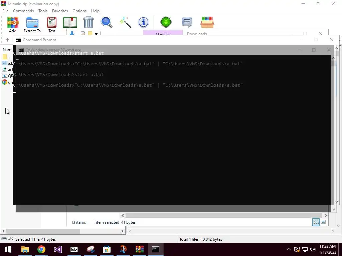The height and width of the screenshot is (256, 342).
Task: Click the Add archive icon in WinRAR
Action: pos(13,25)
